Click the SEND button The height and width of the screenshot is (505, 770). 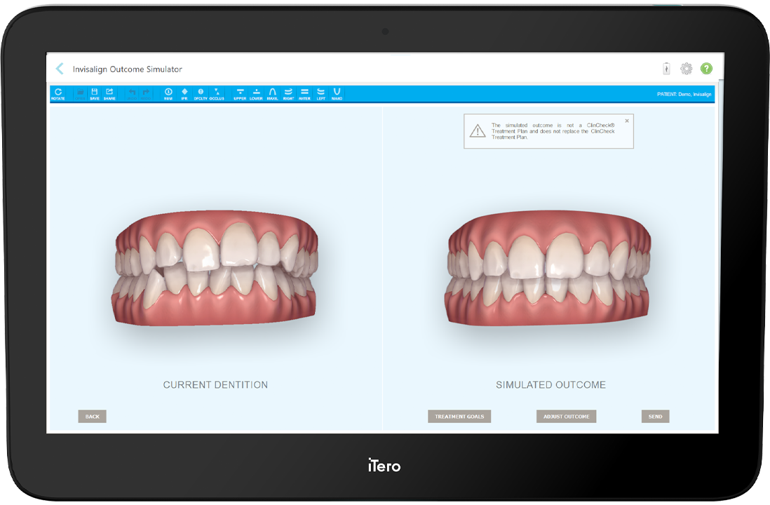click(655, 417)
